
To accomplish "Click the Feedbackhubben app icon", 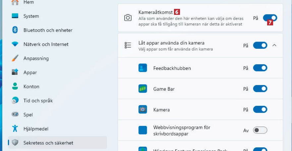I will (143, 68).
